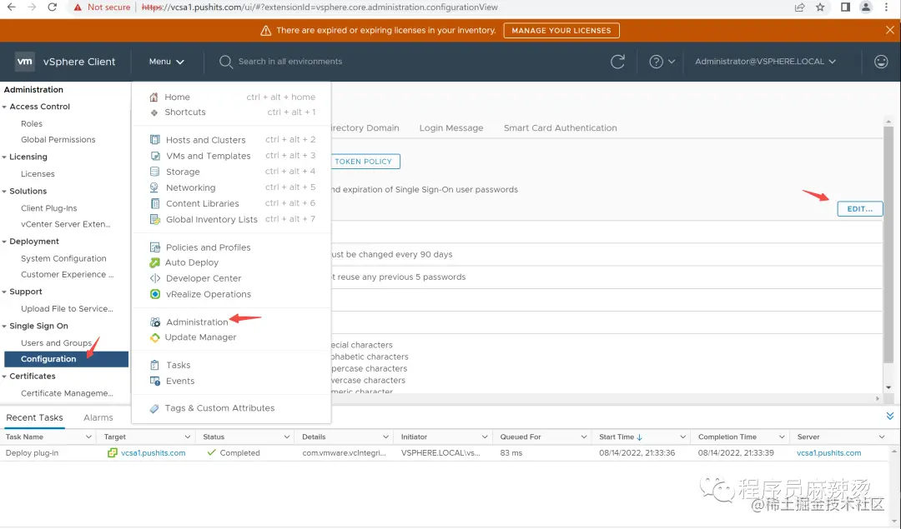Open Global Permissions in the sidebar

[58, 140]
